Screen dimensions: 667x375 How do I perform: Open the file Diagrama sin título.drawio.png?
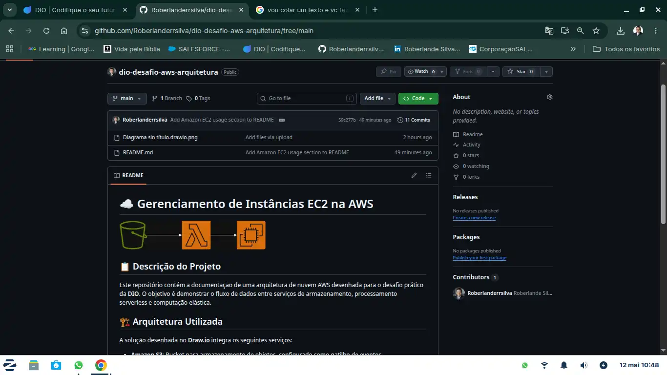(x=160, y=138)
